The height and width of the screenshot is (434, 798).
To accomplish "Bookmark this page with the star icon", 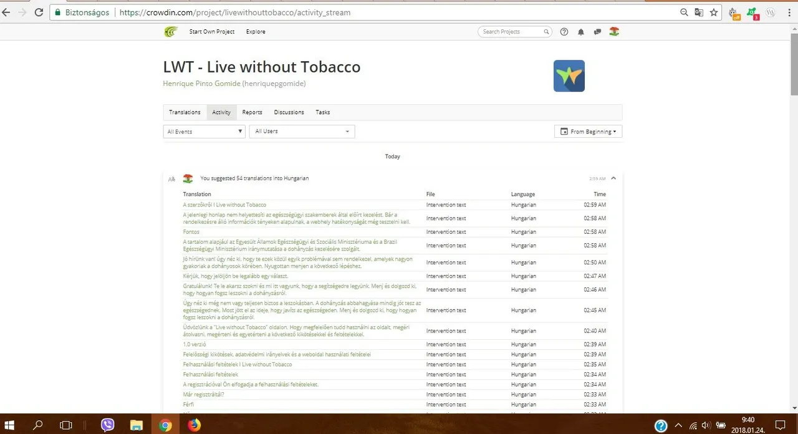I will click(714, 12).
